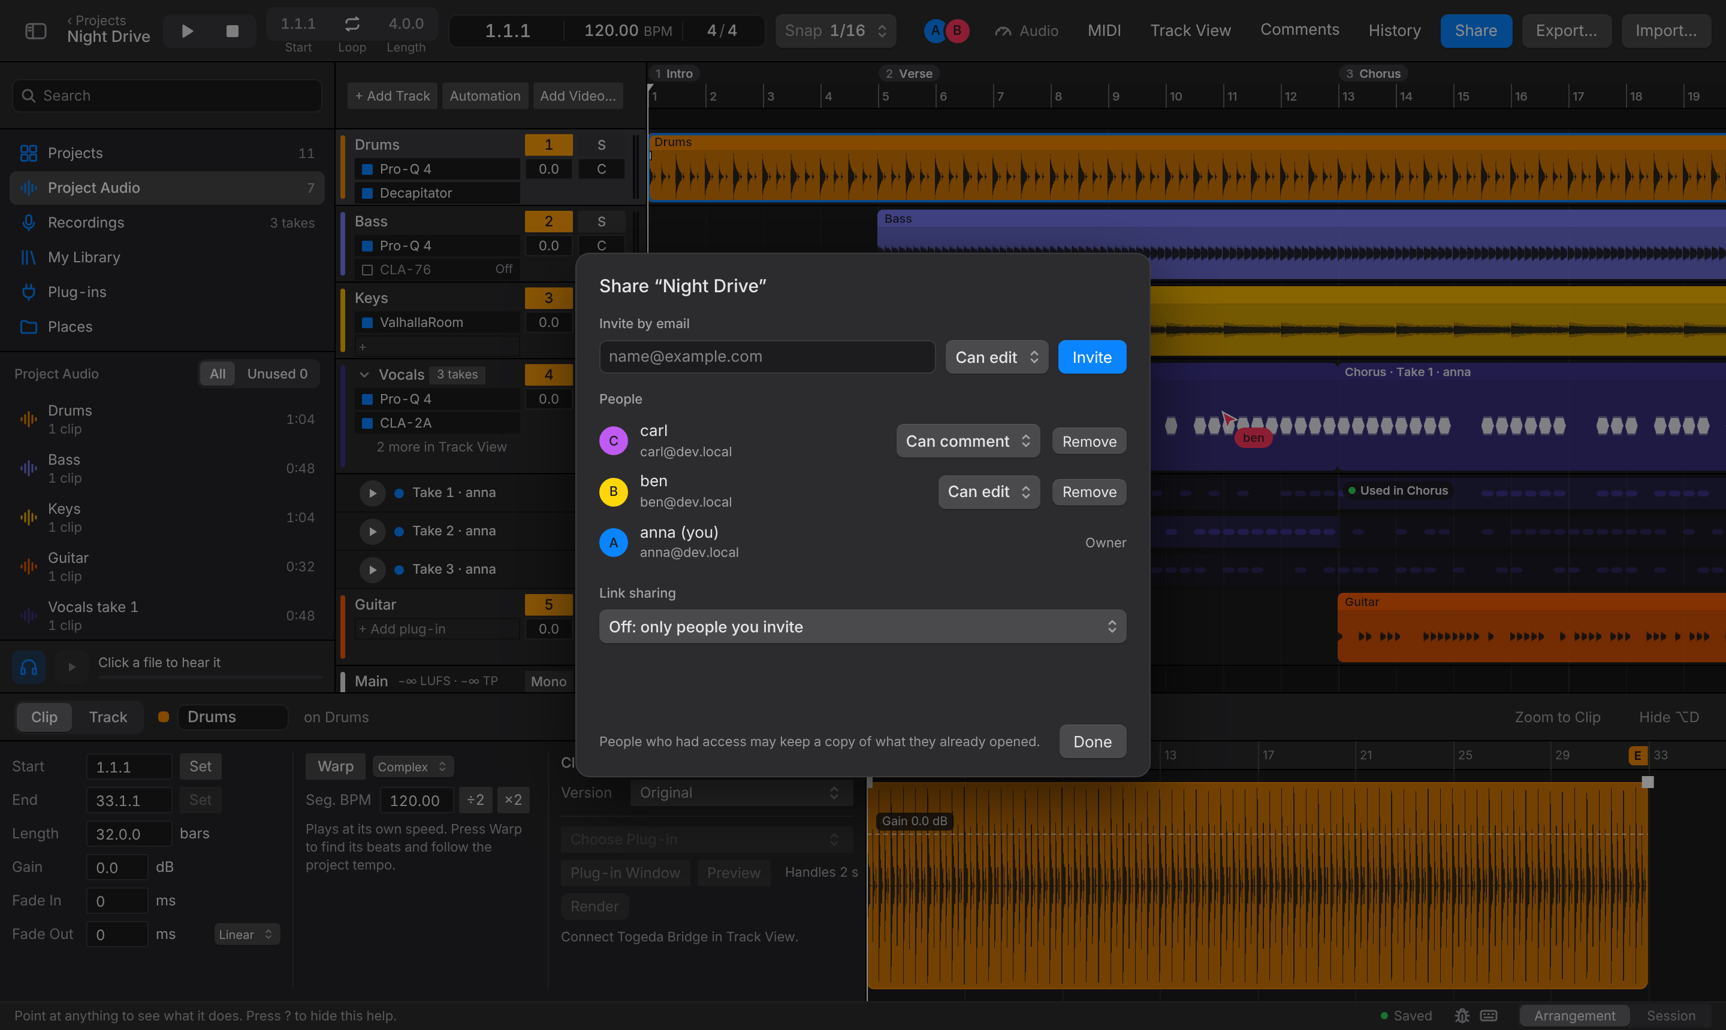Viewport: 1726px width, 1030px height.
Task: Click the transport Stop button
Action: click(x=233, y=31)
